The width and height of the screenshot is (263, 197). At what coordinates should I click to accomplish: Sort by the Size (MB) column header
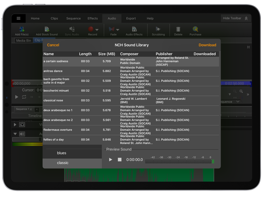pyautogui.click(x=107, y=54)
